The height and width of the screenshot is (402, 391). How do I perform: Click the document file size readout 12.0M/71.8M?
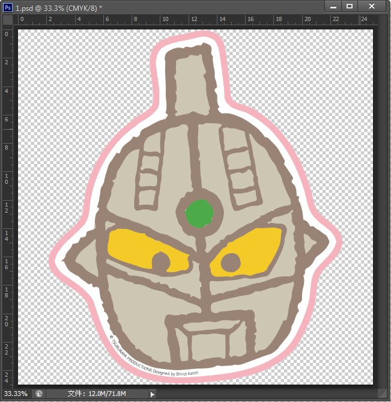coord(96,394)
